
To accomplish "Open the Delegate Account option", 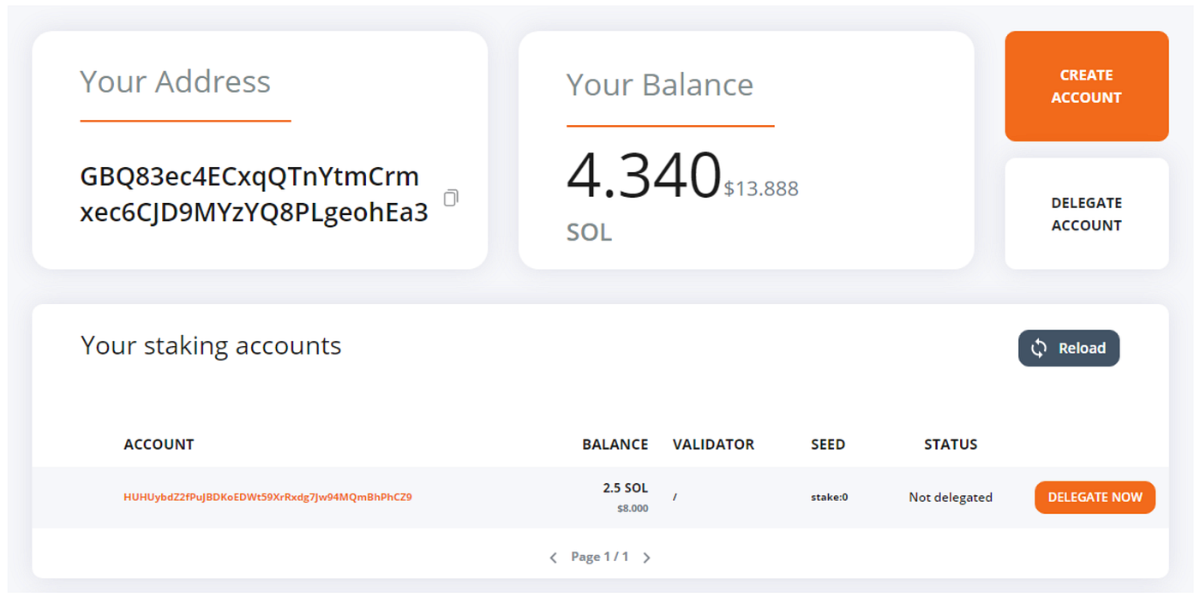I will click(x=1086, y=214).
